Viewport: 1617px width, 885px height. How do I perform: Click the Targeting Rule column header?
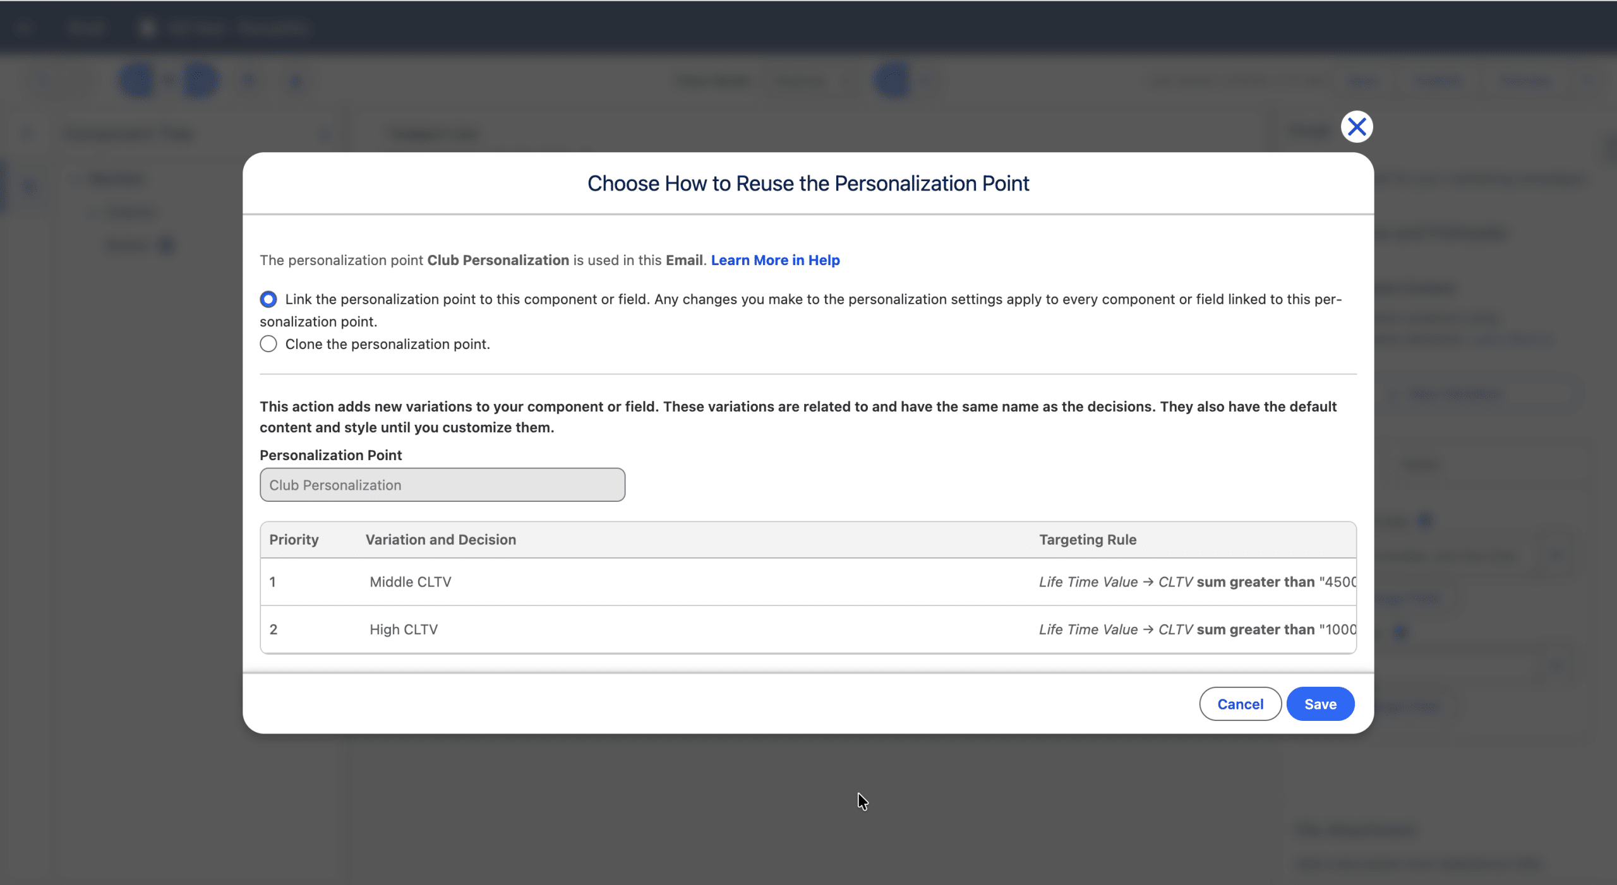coord(1088,540)
